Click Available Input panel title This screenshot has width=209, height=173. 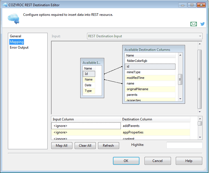[x=91, y=63]
